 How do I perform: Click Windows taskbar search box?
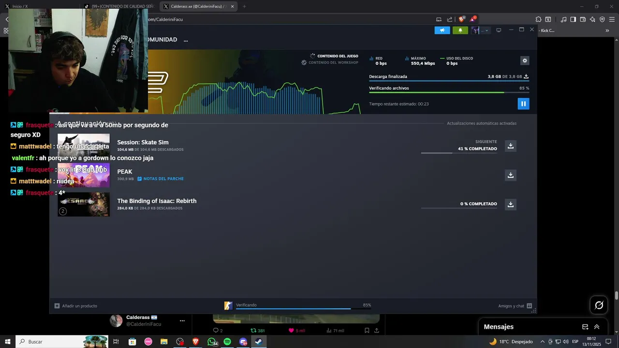pyautogui.click(x=62, y=342)
